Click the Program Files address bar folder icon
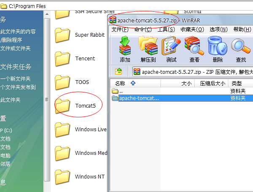 pos(4,6)
